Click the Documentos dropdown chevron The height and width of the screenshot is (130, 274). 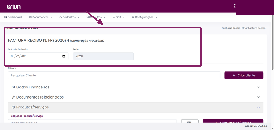click(51, 17)
